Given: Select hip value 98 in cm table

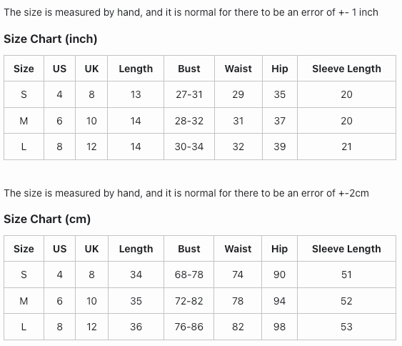Looking at the screenshot, I should click(279, 327).
